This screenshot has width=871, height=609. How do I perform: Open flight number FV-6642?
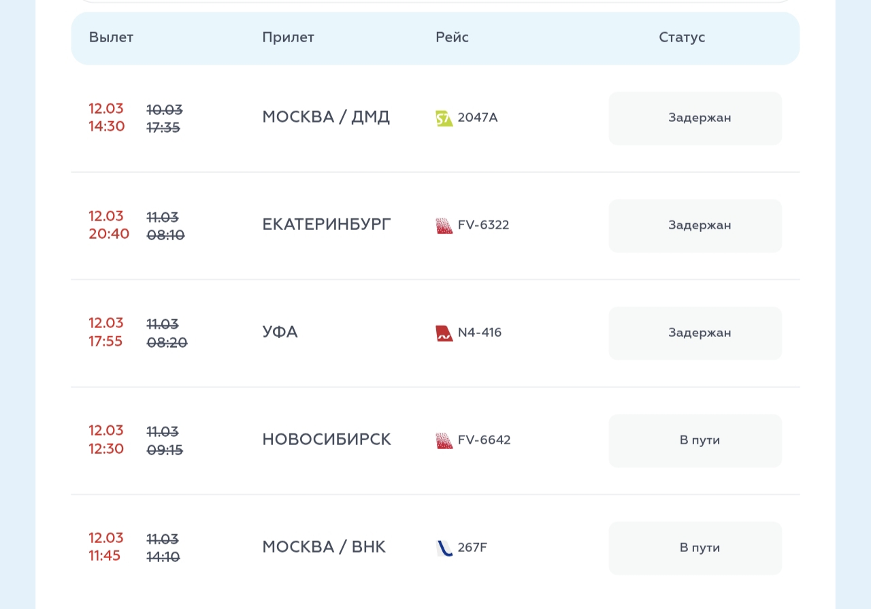(x=484, y=440)
